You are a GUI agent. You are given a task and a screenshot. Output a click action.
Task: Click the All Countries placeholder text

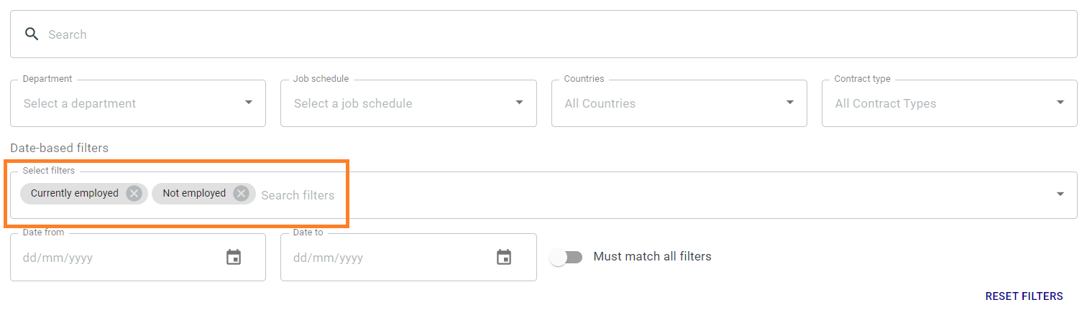[600, 103]
